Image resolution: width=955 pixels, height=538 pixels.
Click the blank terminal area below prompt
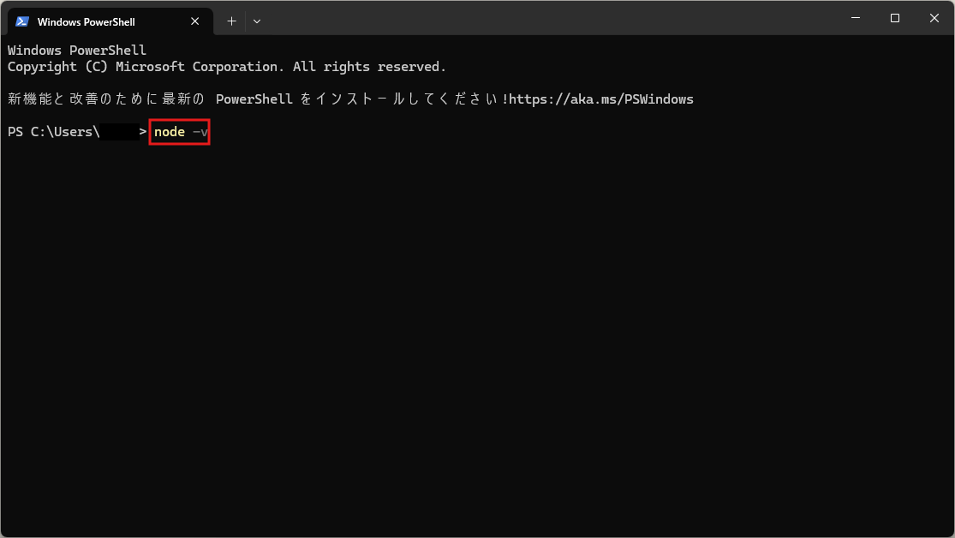click(477, 343)
